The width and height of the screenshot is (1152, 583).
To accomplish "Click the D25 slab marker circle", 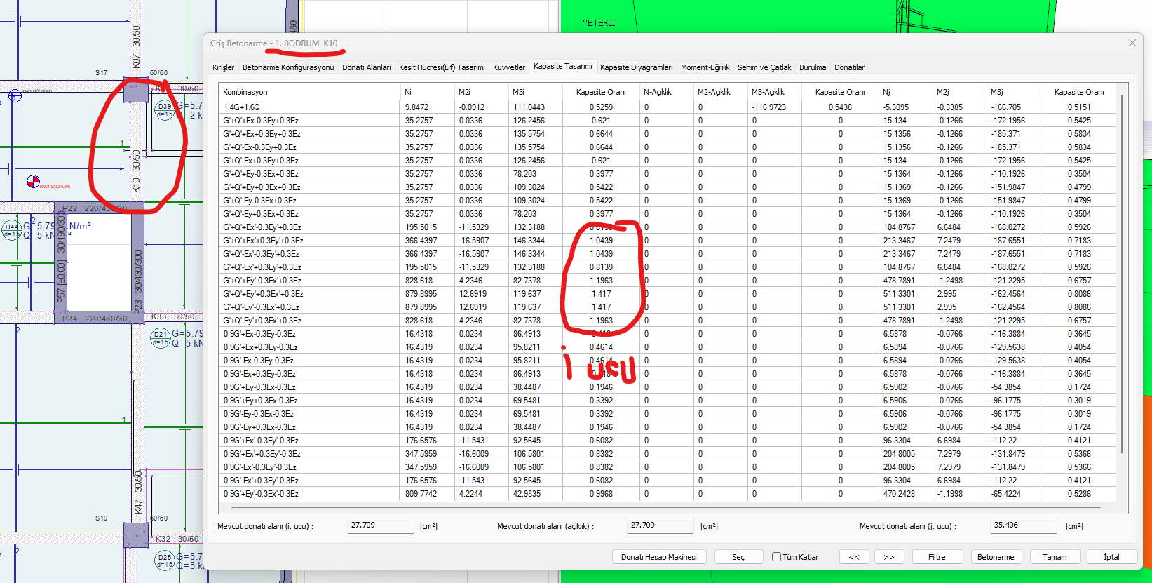I will 164,561.
